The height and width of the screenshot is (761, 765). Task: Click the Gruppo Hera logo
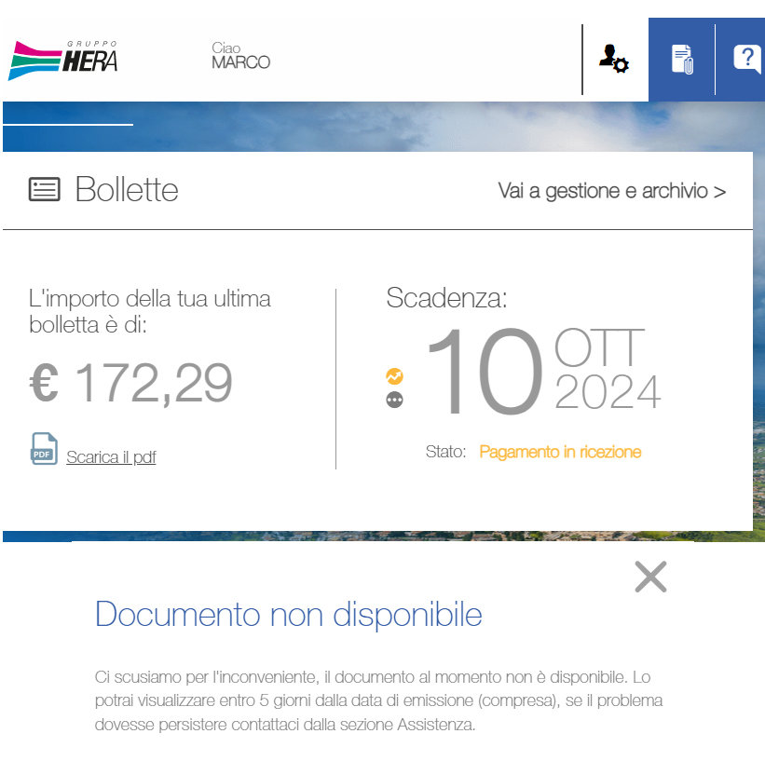tap(63, 61)
